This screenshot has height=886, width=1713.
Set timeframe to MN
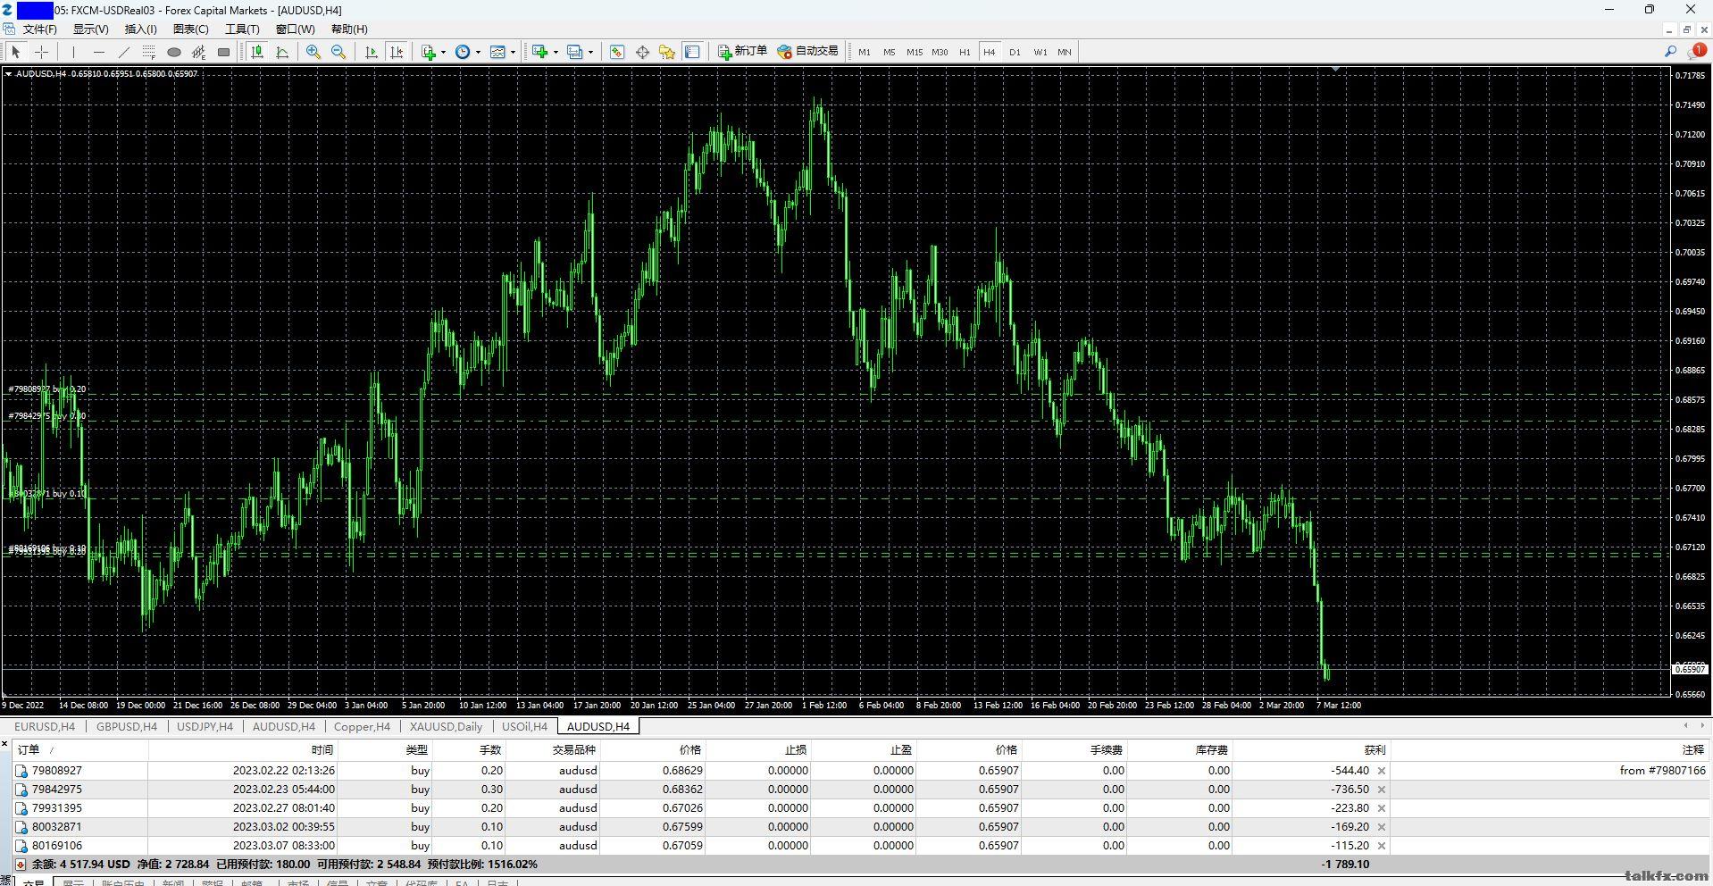pos(1065,52)
